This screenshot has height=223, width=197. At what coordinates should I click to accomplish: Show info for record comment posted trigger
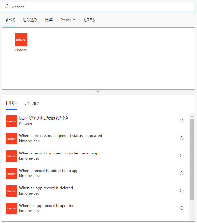pos(182,155)
